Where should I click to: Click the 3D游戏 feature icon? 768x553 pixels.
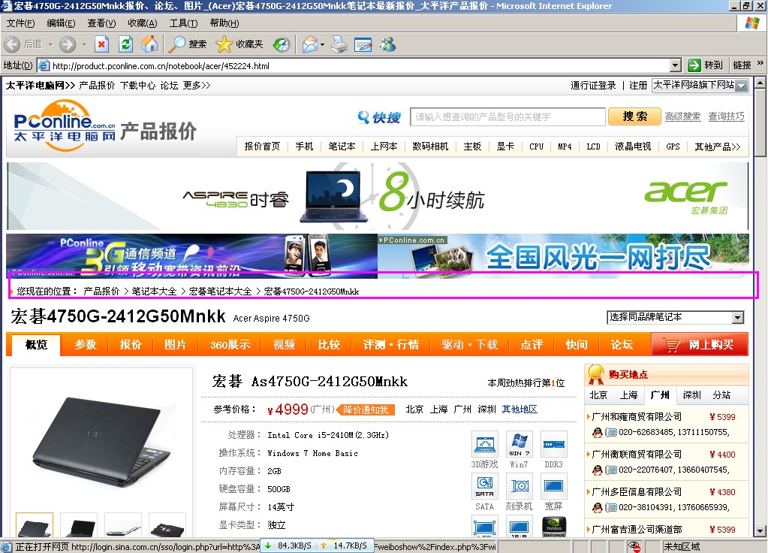pyautogui.click(x=485, y=444)
